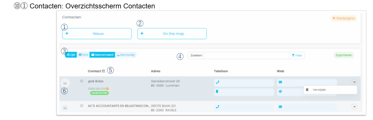This screenshot has width=373, height=120.
Task: Switch to Eenvoudig simple view
Action: pyautogui.click(x=126, y=54)
